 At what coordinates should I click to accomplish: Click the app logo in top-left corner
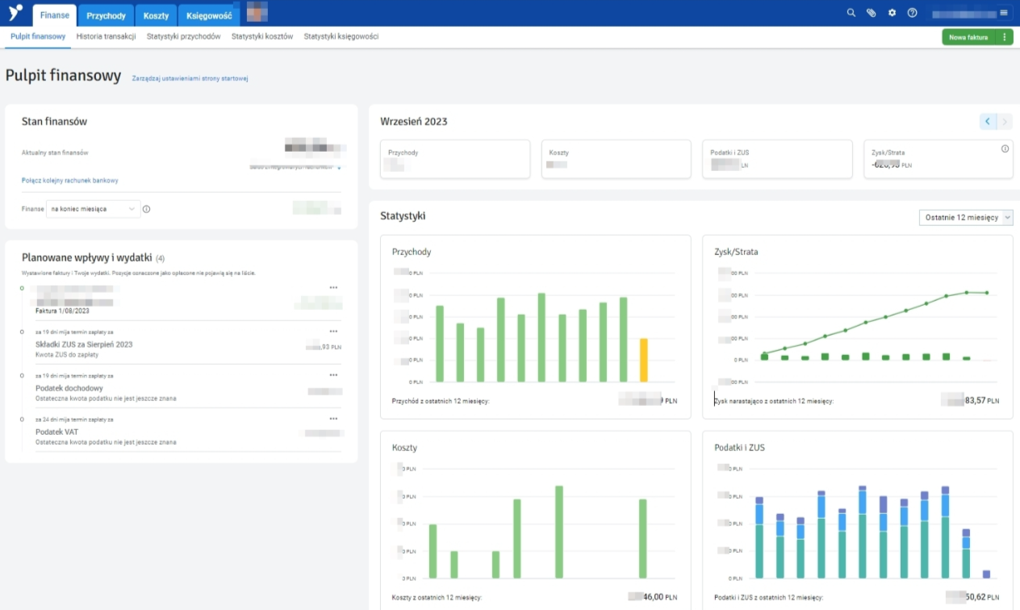click(15, 12)
